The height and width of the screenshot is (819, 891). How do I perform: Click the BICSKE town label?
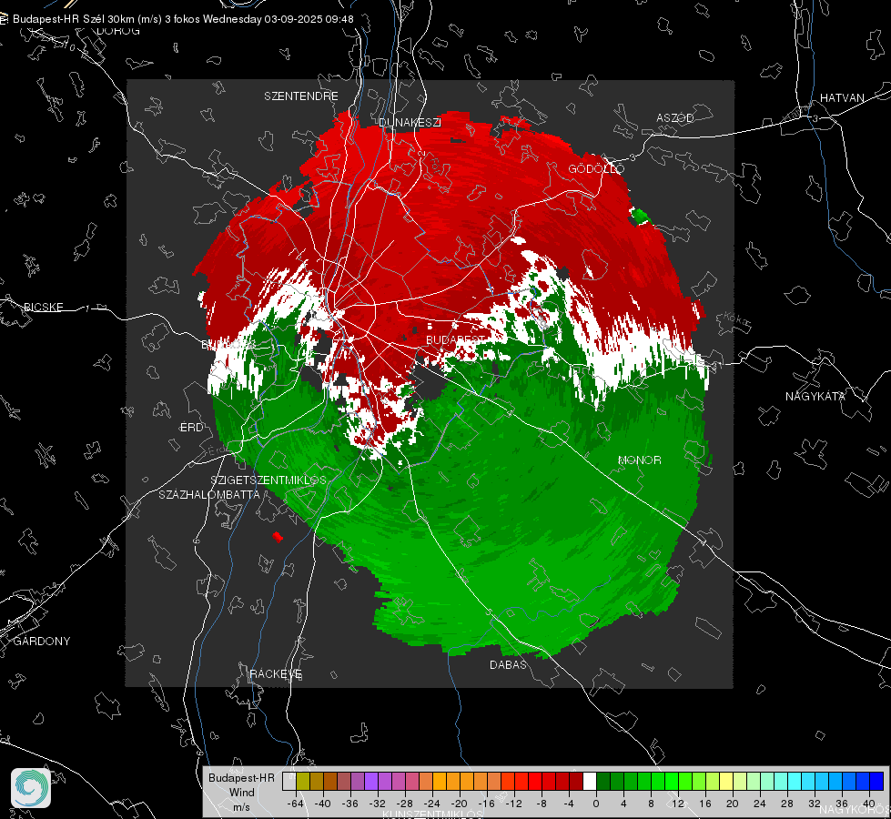pos(43,307)
